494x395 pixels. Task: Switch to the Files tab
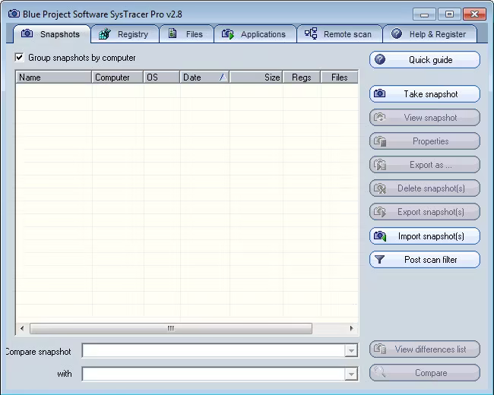click(186, 34)
